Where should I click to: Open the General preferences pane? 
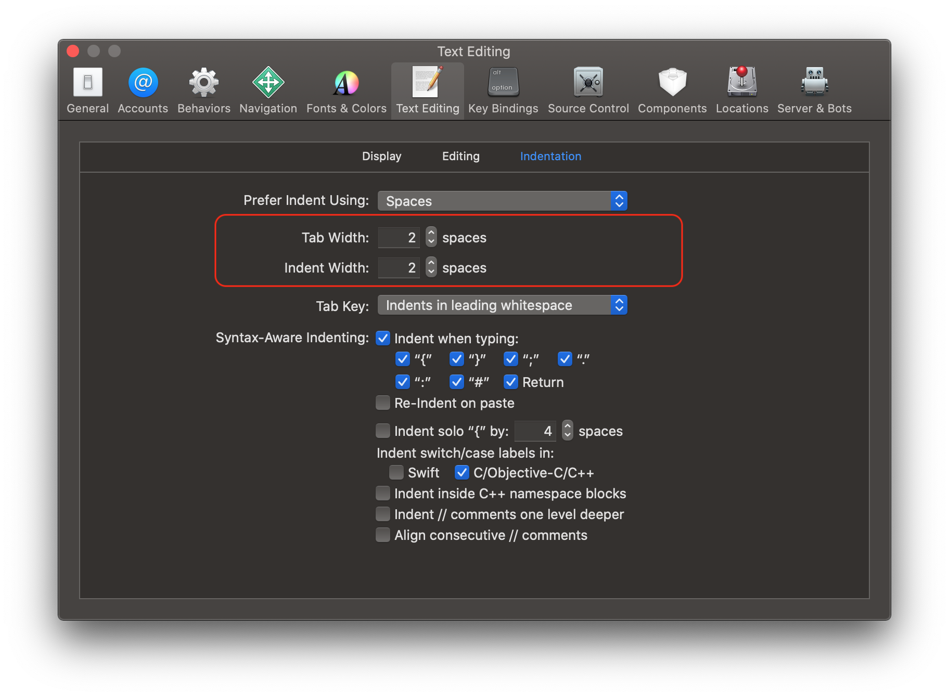[x=87, y=90]
